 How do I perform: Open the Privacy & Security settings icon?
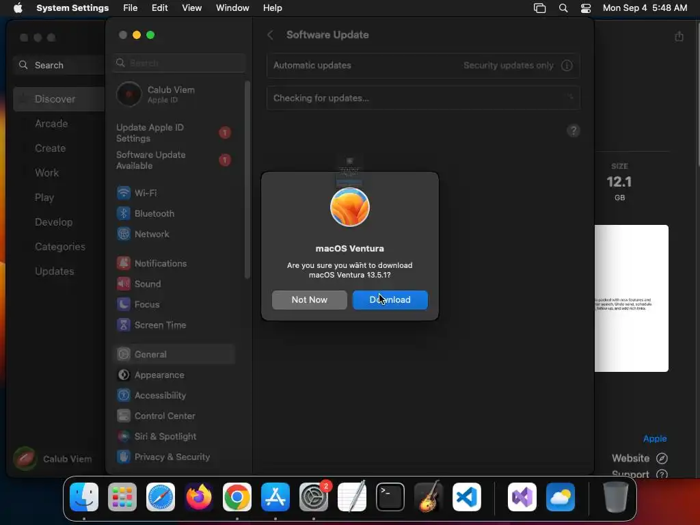point(124,457)
